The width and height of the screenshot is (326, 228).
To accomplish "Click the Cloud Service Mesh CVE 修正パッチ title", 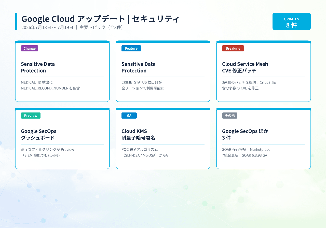I will coord(245,67).
